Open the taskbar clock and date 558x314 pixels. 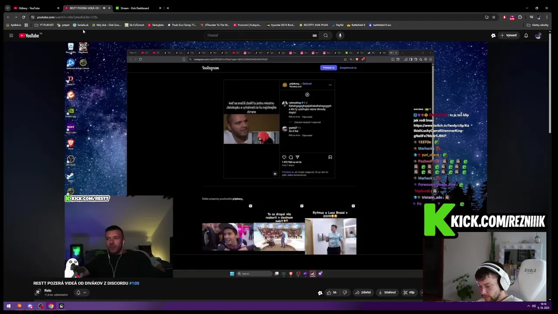(x=543, y=306)
